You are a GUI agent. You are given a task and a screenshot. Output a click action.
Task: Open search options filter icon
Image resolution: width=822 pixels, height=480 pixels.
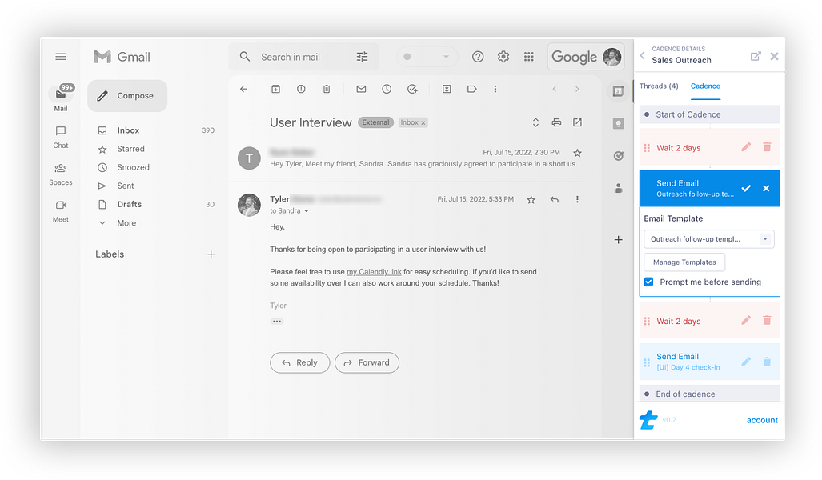pos(362,57)
